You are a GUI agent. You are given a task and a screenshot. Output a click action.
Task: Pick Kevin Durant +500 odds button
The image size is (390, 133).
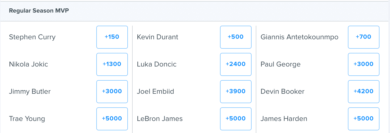tap(236, 37)
